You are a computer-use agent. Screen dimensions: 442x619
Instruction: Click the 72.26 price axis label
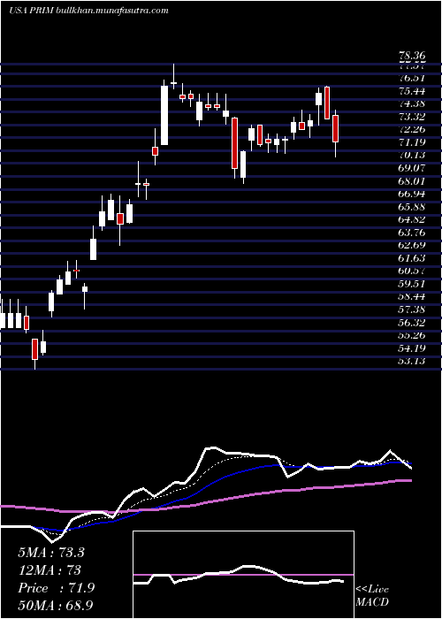(412, 129)
